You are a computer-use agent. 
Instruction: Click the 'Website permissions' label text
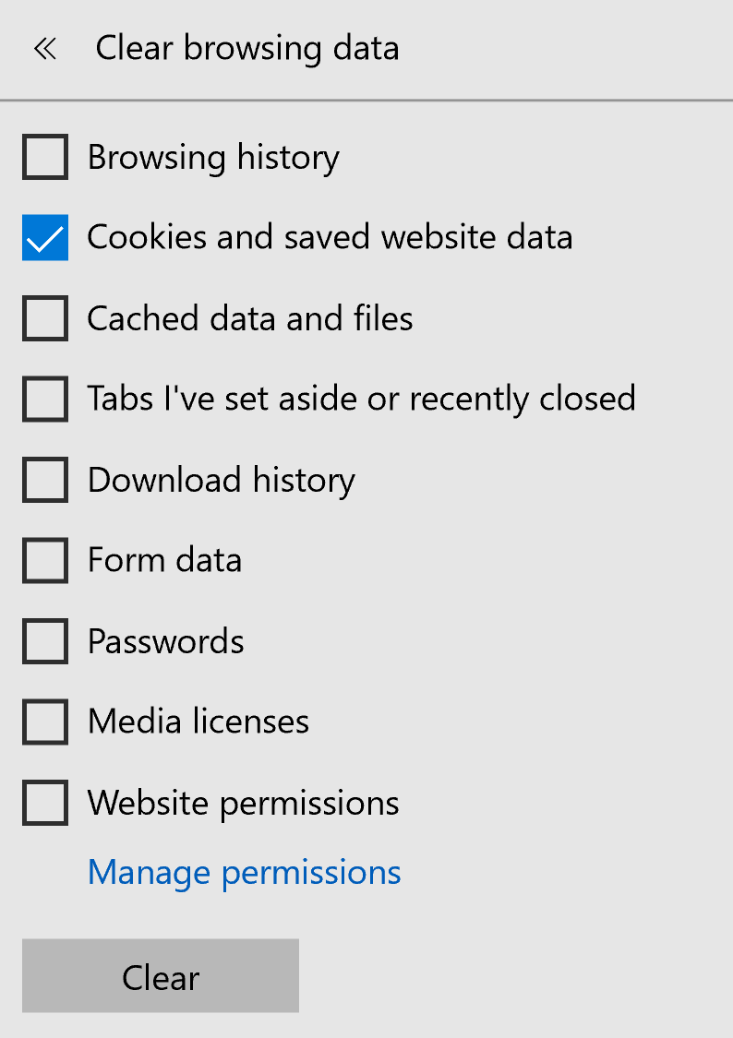[x=244, y=803]
